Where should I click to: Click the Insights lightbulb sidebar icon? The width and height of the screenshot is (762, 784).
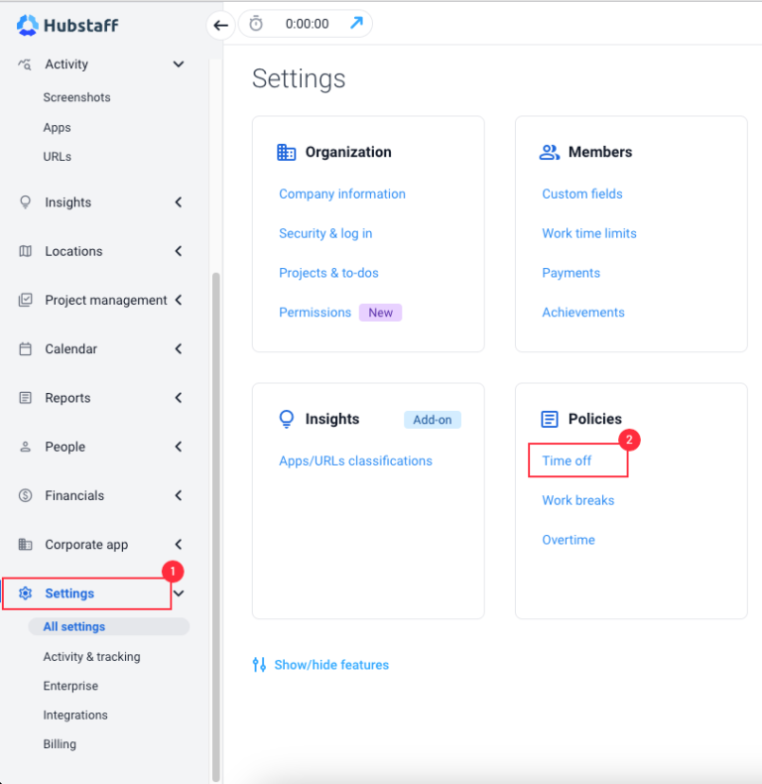[x=26, y=202]
